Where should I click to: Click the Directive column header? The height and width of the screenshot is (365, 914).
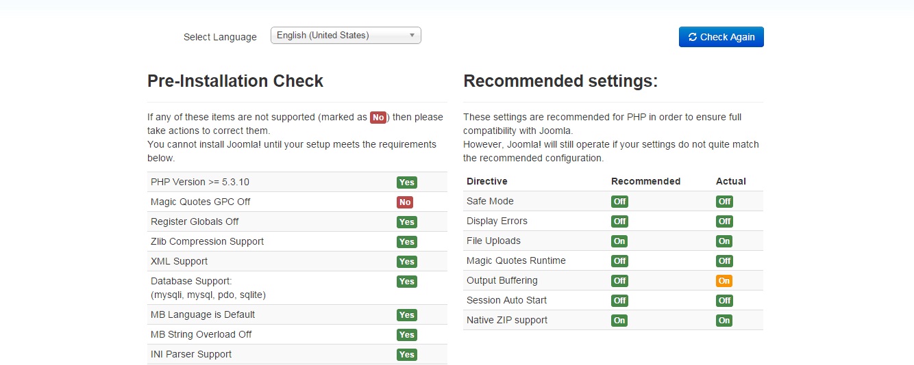coord(486,181)
